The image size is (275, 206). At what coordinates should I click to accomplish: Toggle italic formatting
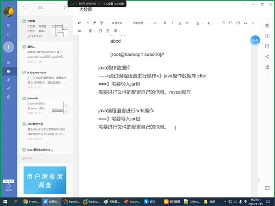(x=172, y=23)
